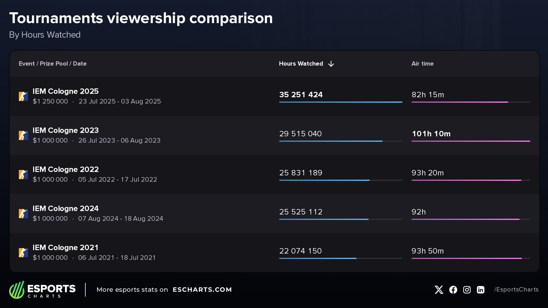Click the Hours Watched sort arrow
The image size is (548, 308).
331,64
